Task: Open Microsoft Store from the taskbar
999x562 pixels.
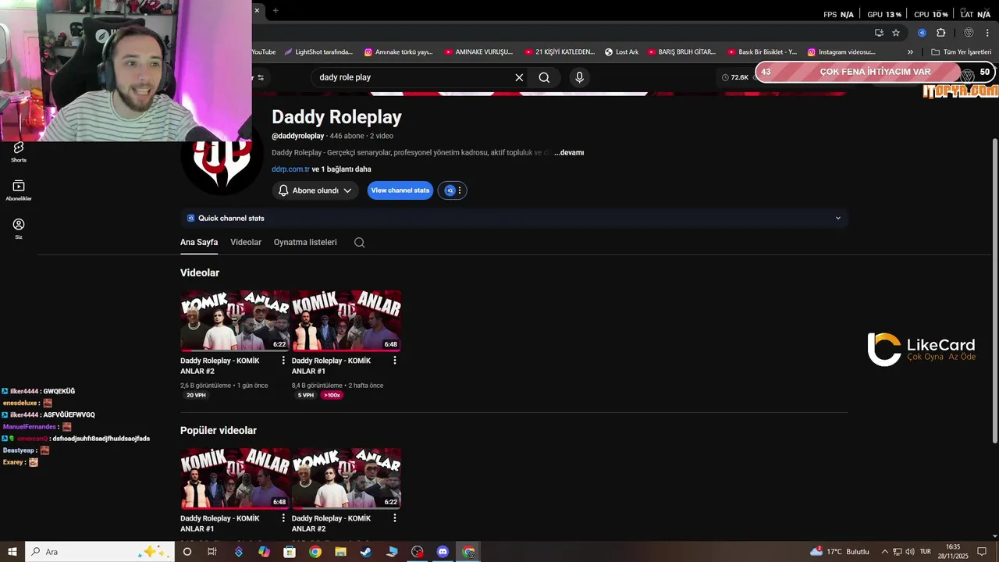Action: 290,552
